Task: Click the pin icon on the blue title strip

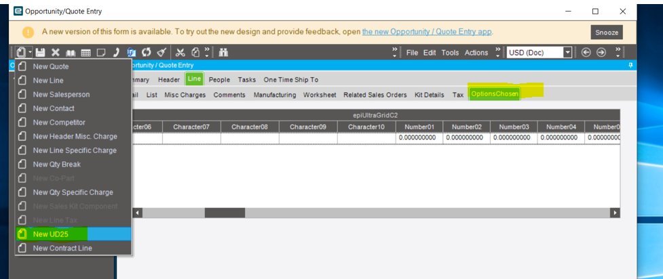Action: coord(630,66)
